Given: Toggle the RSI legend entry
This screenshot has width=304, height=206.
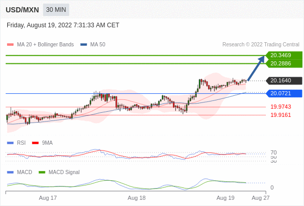Looking at the screenshot, I should pos(16,143).
